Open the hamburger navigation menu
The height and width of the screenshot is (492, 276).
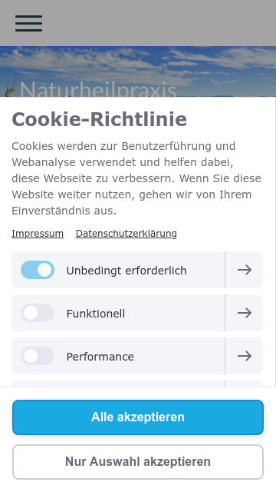pyautogui.click(x=29, y=23)
